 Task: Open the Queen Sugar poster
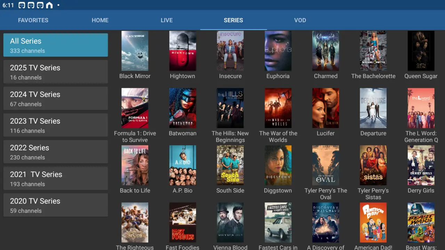[421, 51]
